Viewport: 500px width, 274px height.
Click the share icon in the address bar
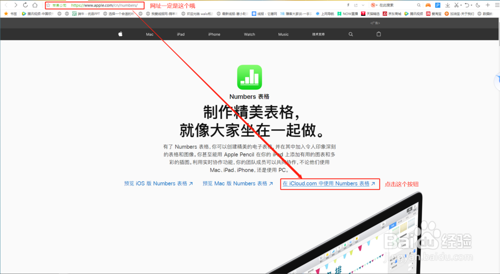pyautogui.click(x=356, y=5)
